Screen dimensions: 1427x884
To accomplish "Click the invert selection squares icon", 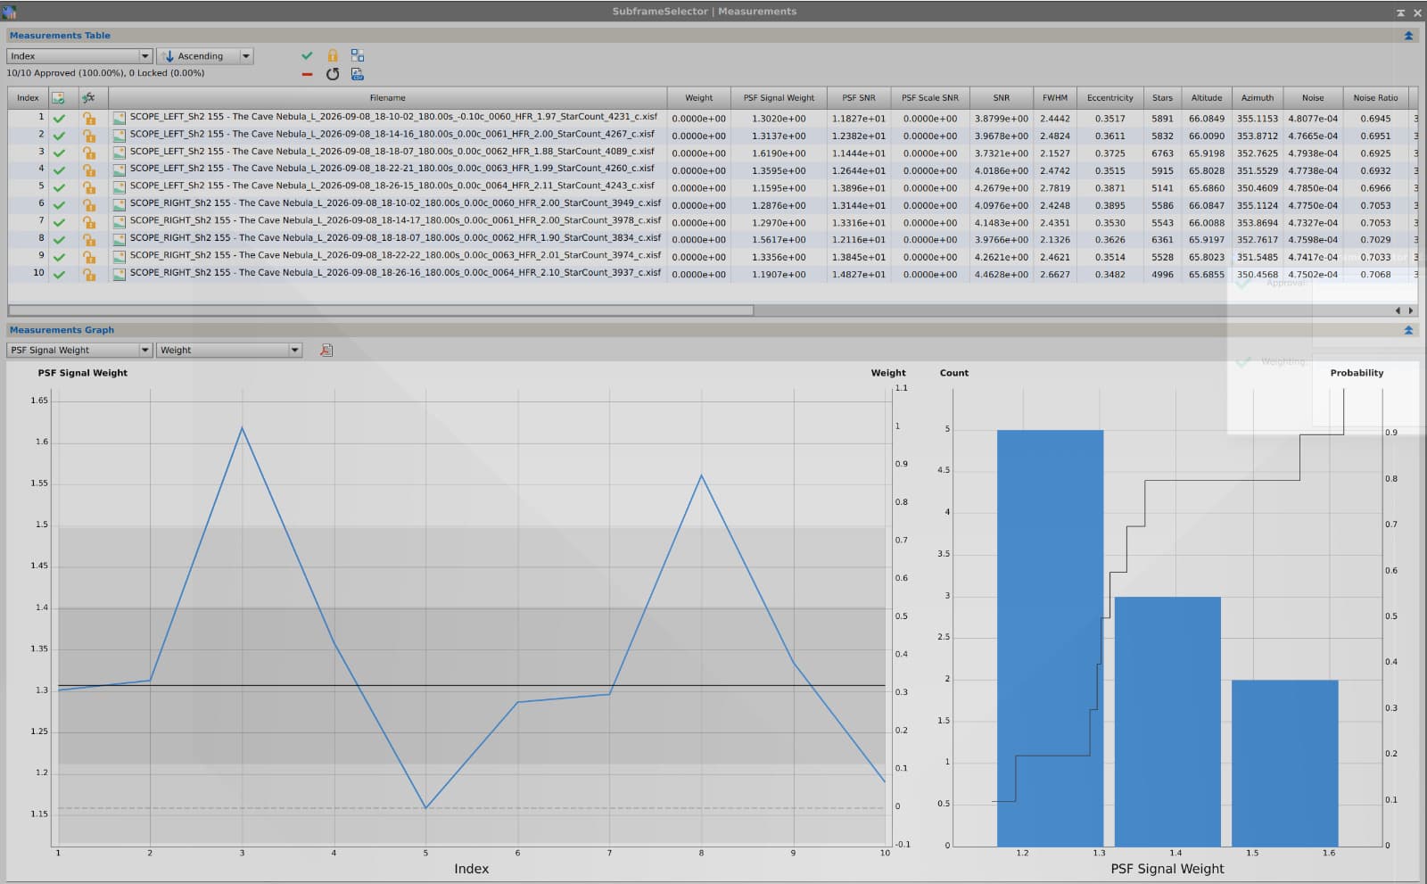I will 358,55.
